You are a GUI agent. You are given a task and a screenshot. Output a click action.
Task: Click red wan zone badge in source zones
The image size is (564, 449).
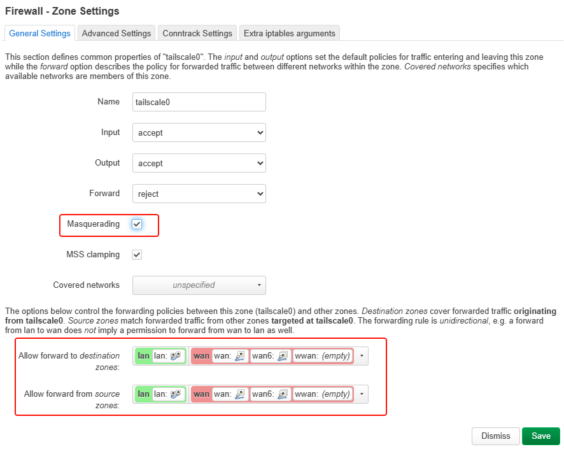(201, 394)
